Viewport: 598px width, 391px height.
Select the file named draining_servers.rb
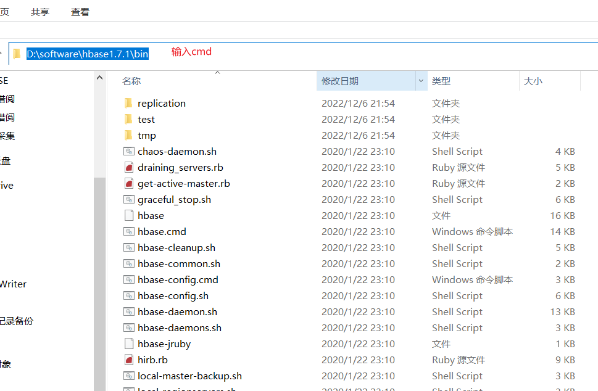click(x=180, y=168)
